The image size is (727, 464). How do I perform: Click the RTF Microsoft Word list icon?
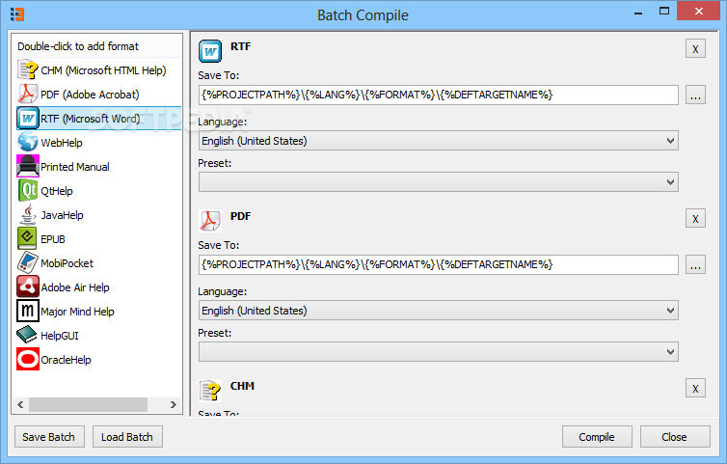point(28,119)
